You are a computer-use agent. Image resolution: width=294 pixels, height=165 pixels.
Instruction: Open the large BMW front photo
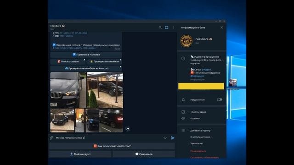68,90
